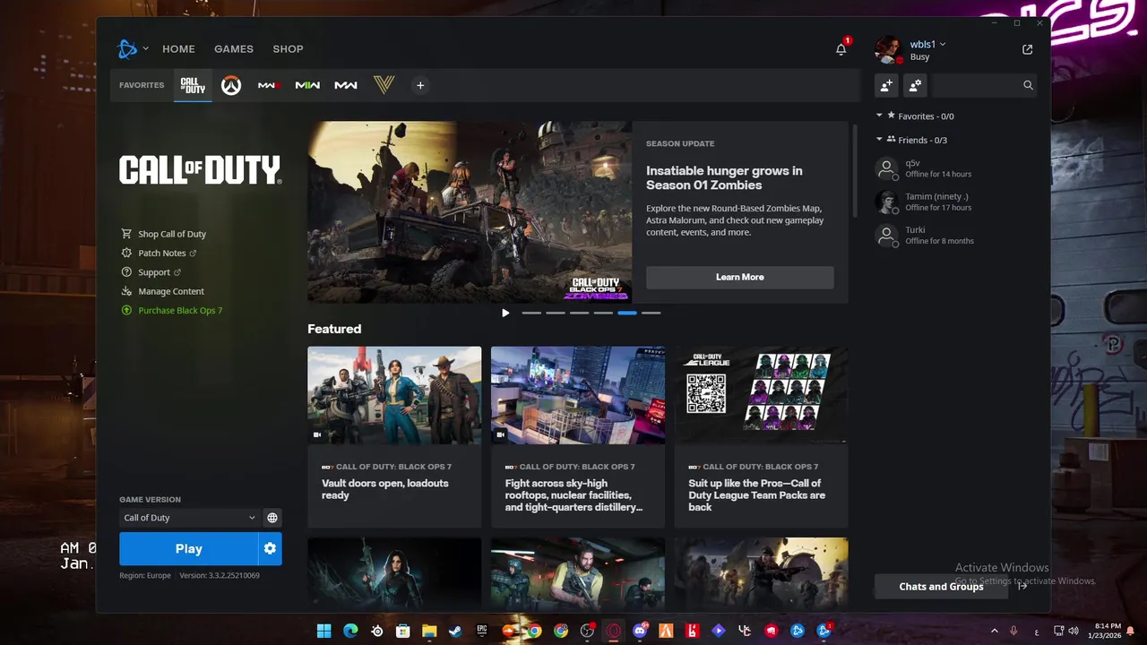1147x645 pixels.
Task: Expand the Battle.net logo dropdown arrow
Action: (x=145, y=48)
